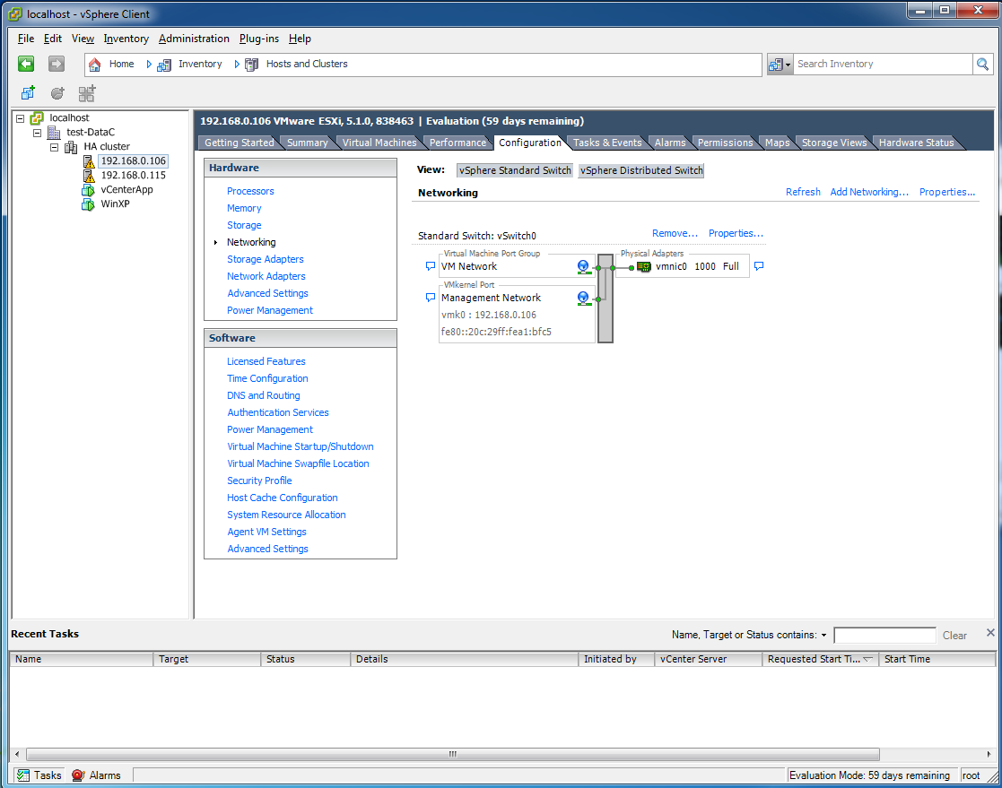Open the Name, Target or Status filter dropdown
1002x788 pixels.
(x=824, y=636)
